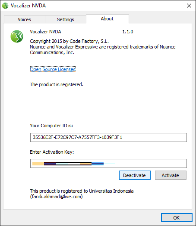Screen dimensions: 196x226
Task: Focus the Enter Activation Key field
Action: pyautogui.click(x=108, y=163)
